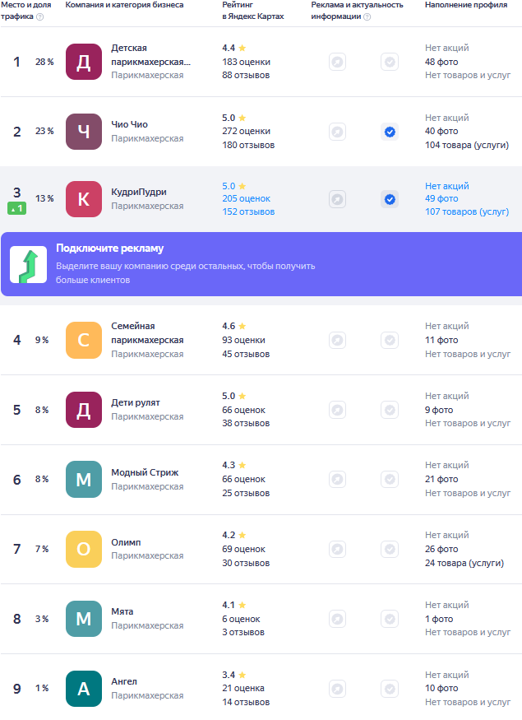Screen dimensions: 522x720
Task: Click the green rank-change badge under position 3
Action: tap(16, 209)
